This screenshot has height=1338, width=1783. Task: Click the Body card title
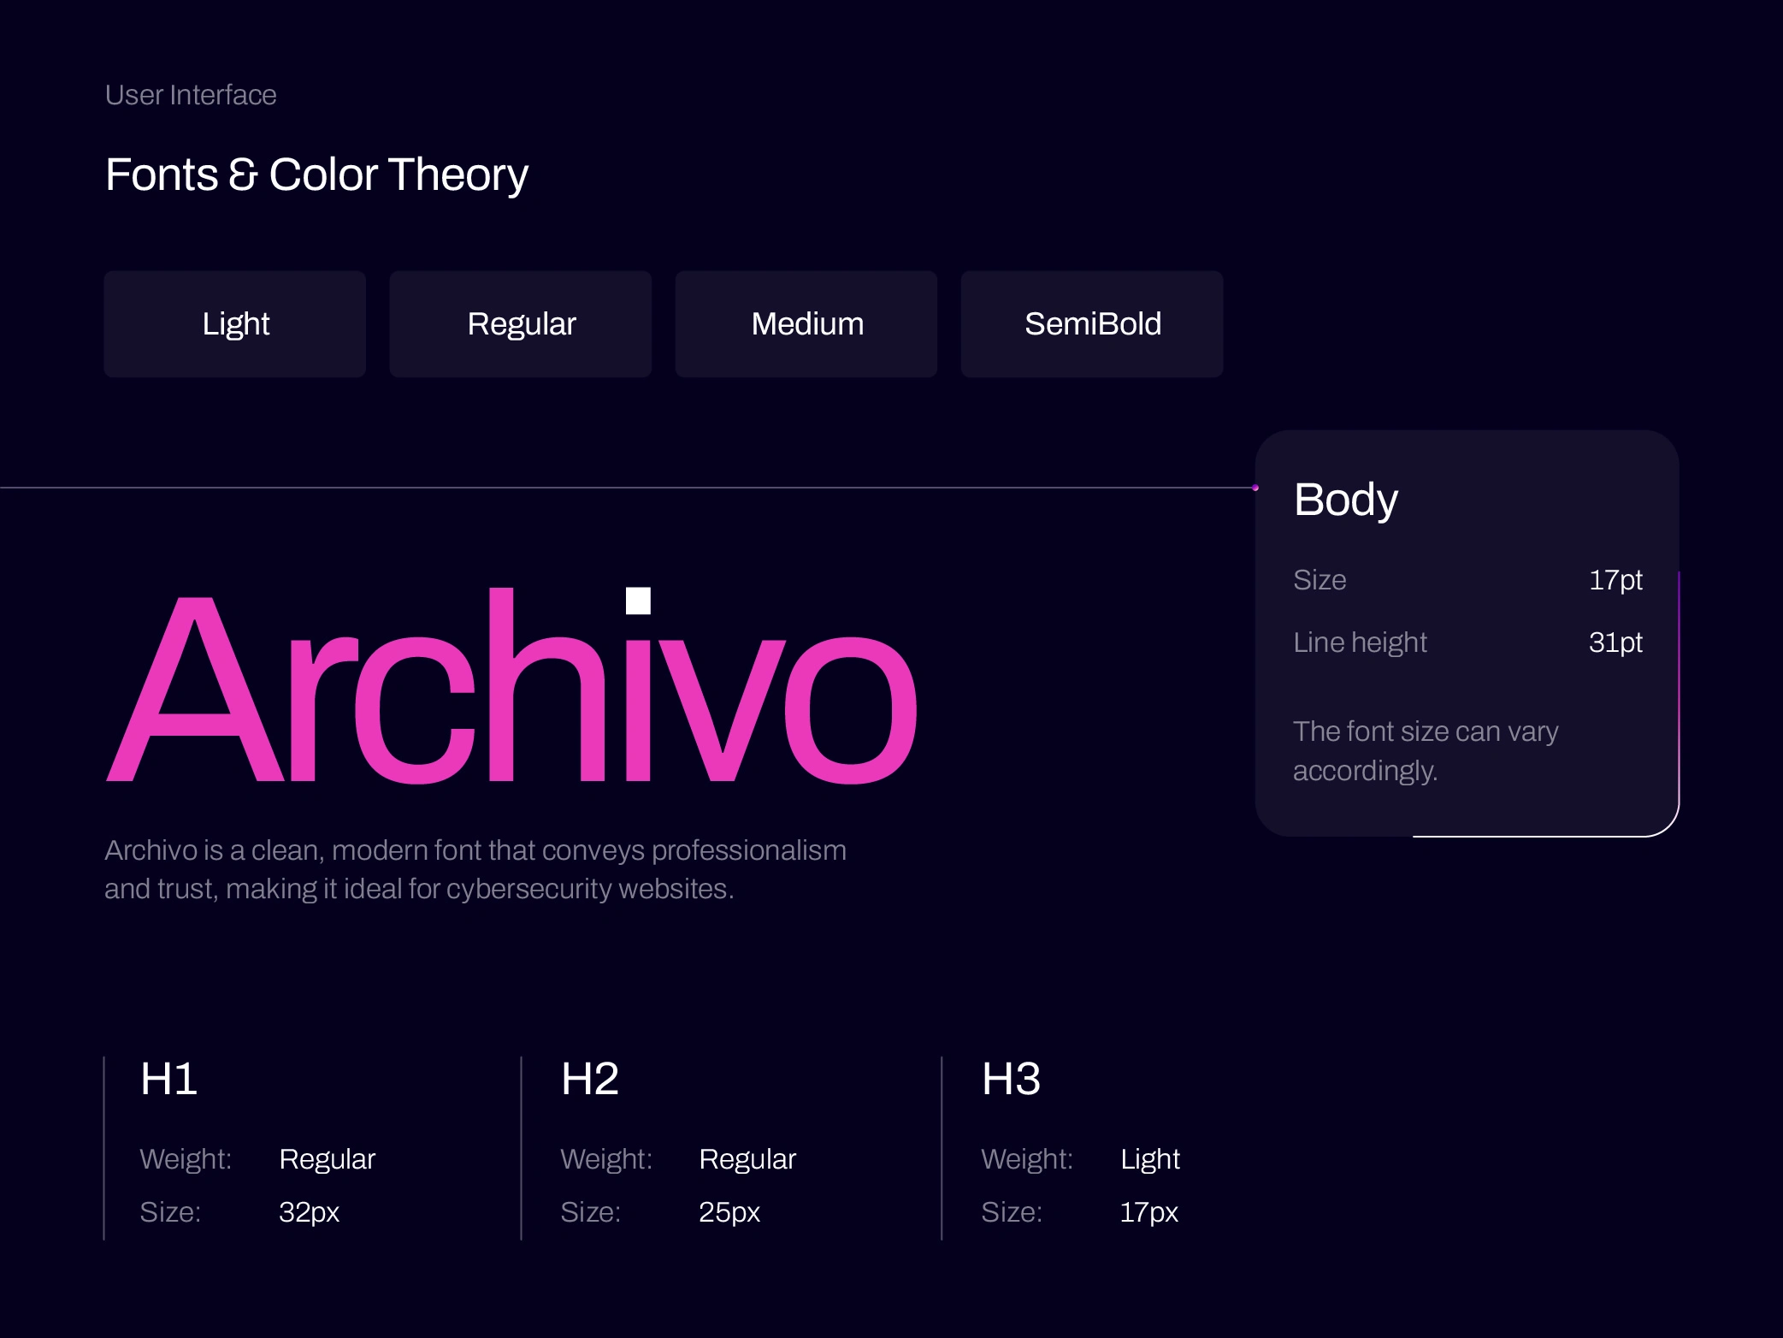click(1346, 500)
